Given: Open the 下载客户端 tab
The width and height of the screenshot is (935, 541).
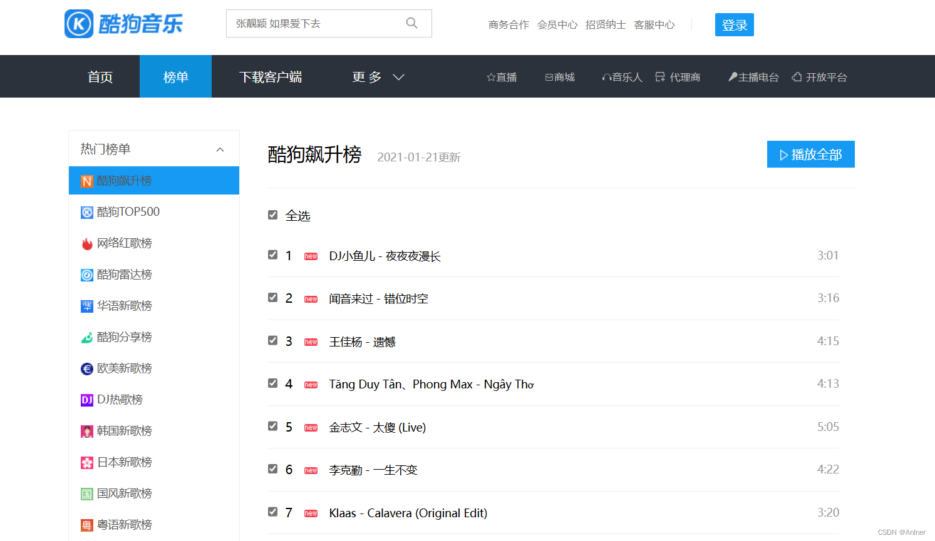Looking at the screenshot, I should (x=271, y=77).
